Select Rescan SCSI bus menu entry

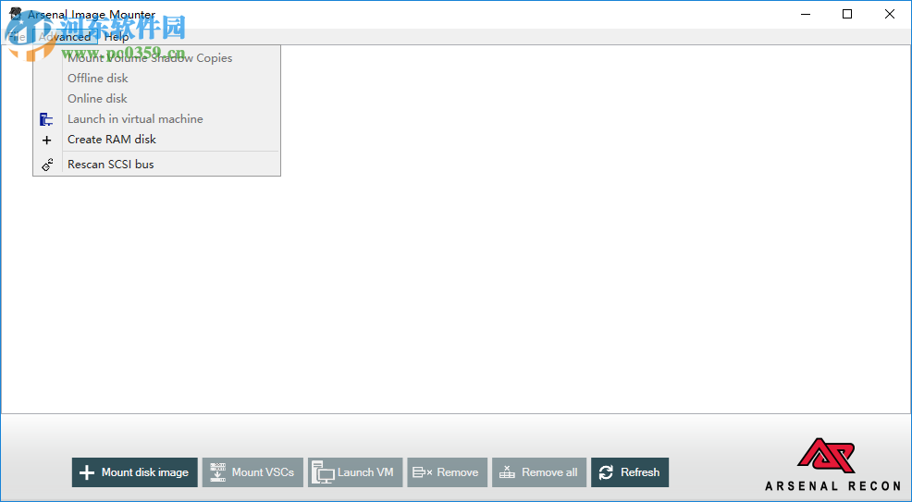(x=157, y=165)
